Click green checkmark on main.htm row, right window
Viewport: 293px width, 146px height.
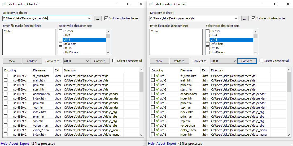[x=158, y=80]
